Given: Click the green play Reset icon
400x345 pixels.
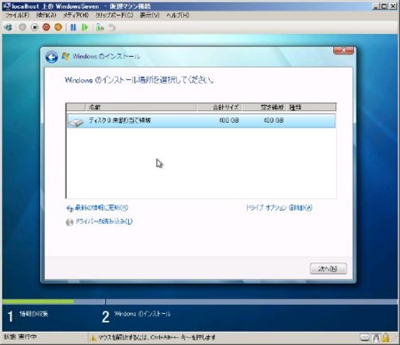Looking at the screenshot, I should pos(85,28).
